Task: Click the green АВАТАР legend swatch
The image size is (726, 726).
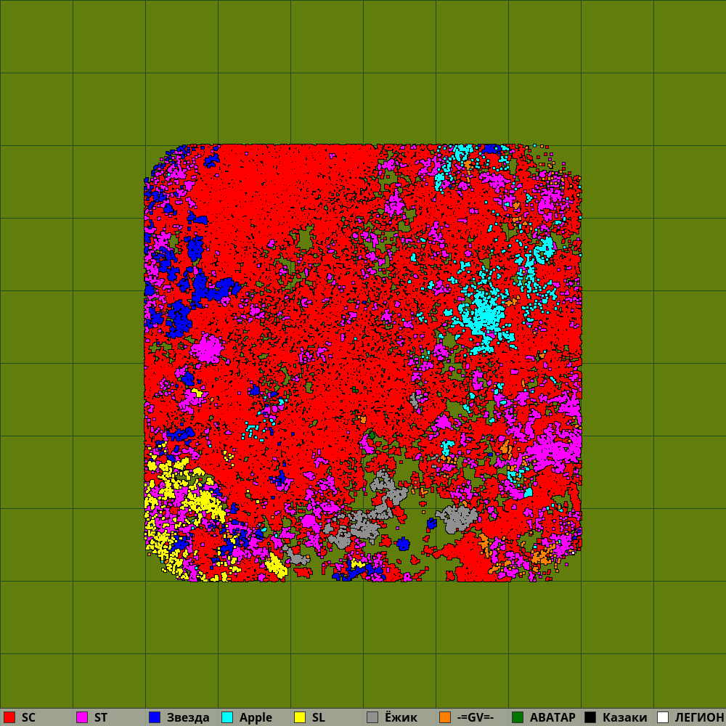Action: point(518,717)
